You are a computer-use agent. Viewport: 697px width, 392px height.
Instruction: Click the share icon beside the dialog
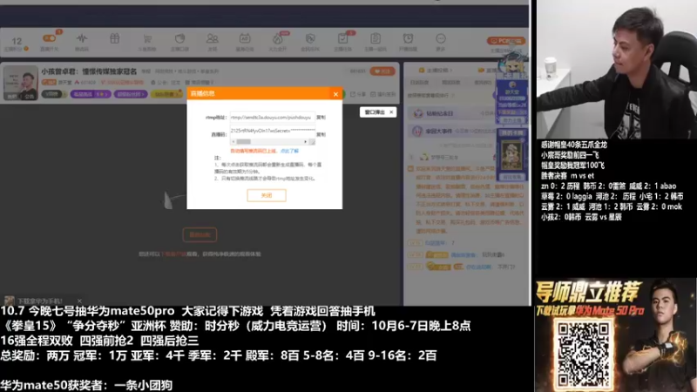(358, 94)
